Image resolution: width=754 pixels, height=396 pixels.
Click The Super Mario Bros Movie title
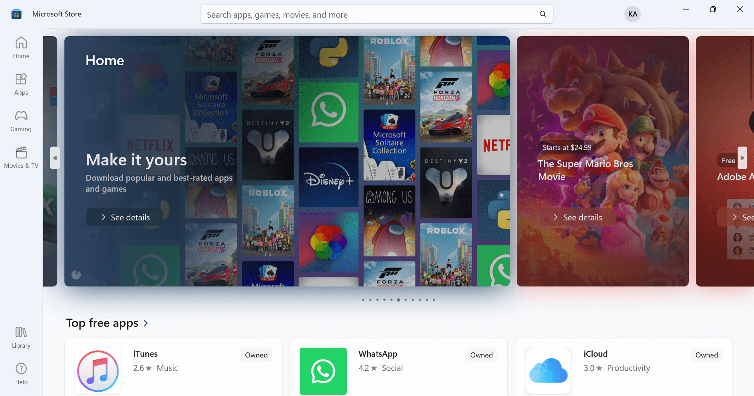585,170
